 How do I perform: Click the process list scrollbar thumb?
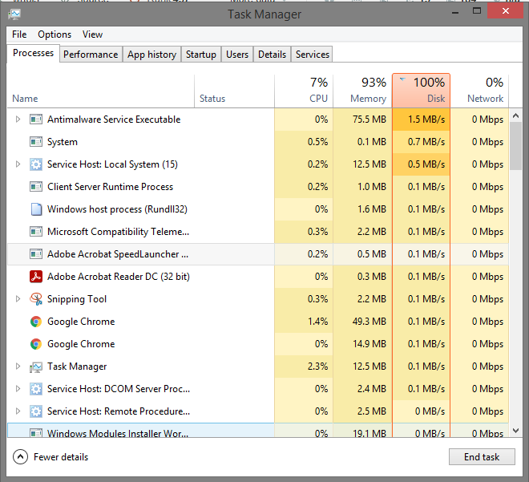[515, 146]
